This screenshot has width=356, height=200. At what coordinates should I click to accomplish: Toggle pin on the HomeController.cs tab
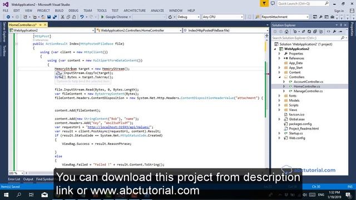coord(40,24)
